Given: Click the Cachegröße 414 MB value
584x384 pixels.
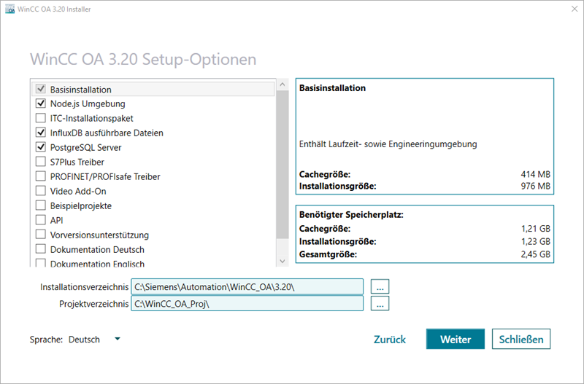Looking at the screenshot, I should (536, 174).
